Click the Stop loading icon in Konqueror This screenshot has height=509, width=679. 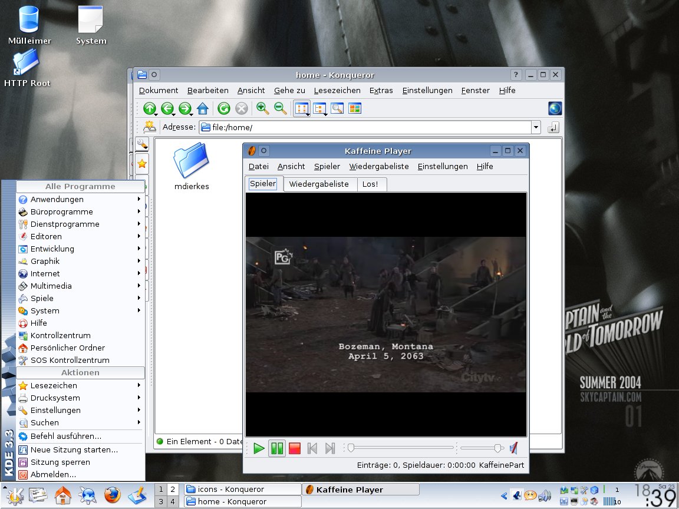click(x=242, y=108)
